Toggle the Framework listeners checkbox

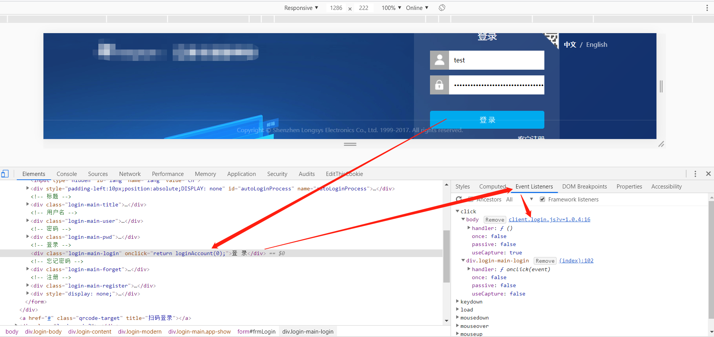pyautogui.click(x=542, y=199)
